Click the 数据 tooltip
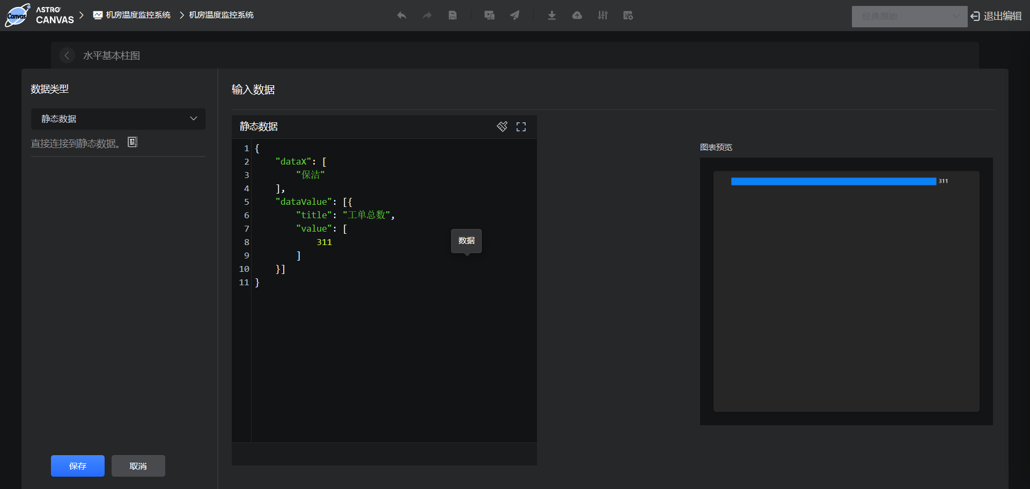 pos(466,241)
